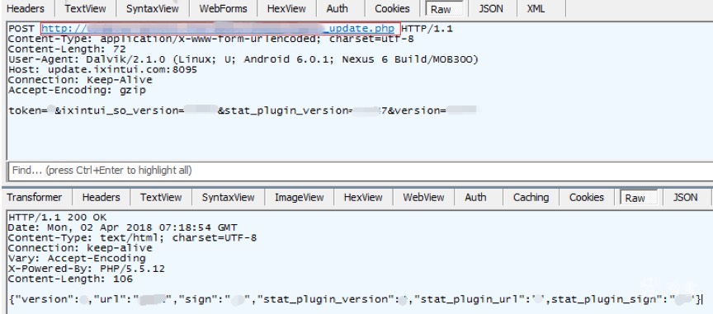The image size is (713, 314).
Task: Open request HexView tab
Action: [286, 8]
